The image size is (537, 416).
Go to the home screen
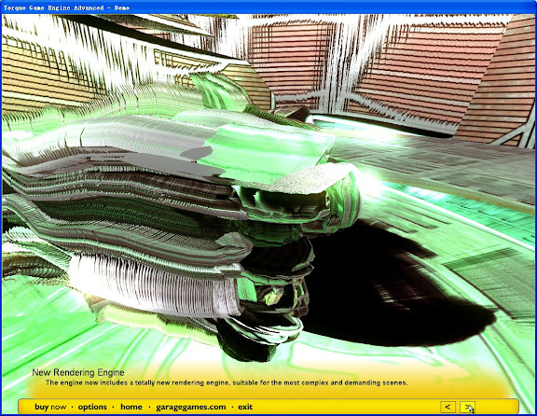click(x=131, y=407)
